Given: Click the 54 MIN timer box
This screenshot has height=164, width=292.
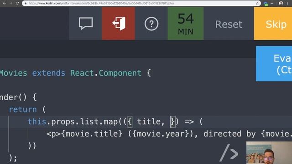Looking at the screenshot, I should [186, 24].
